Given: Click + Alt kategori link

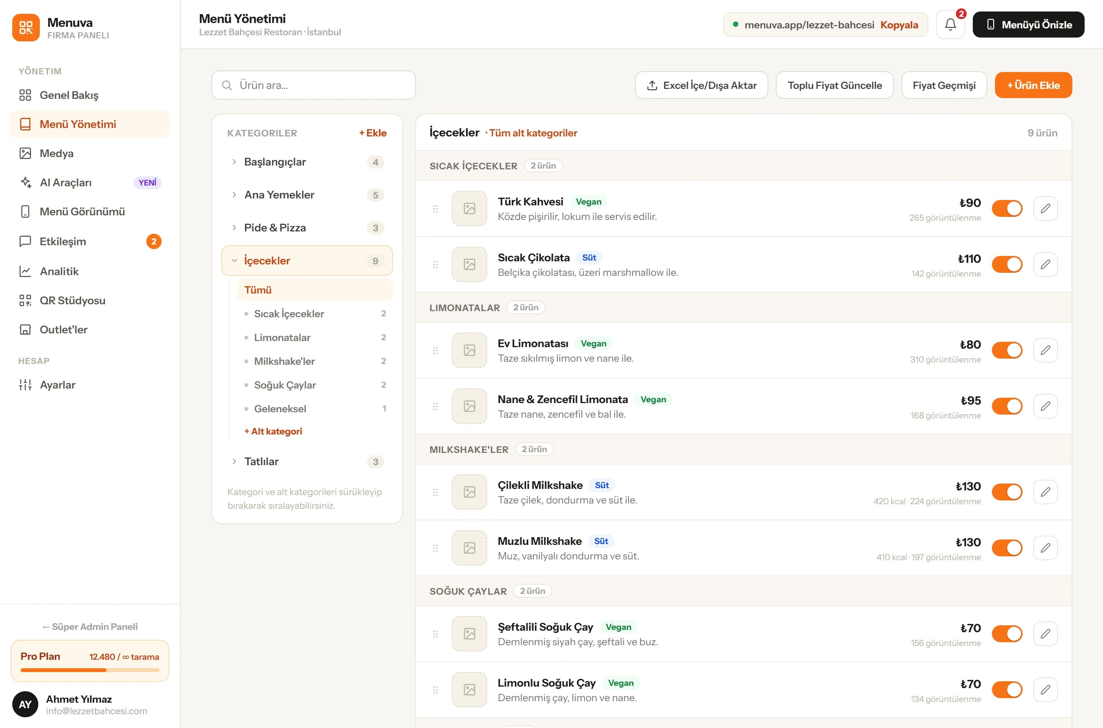Looking at the screenshot, I should pos(273,431).
